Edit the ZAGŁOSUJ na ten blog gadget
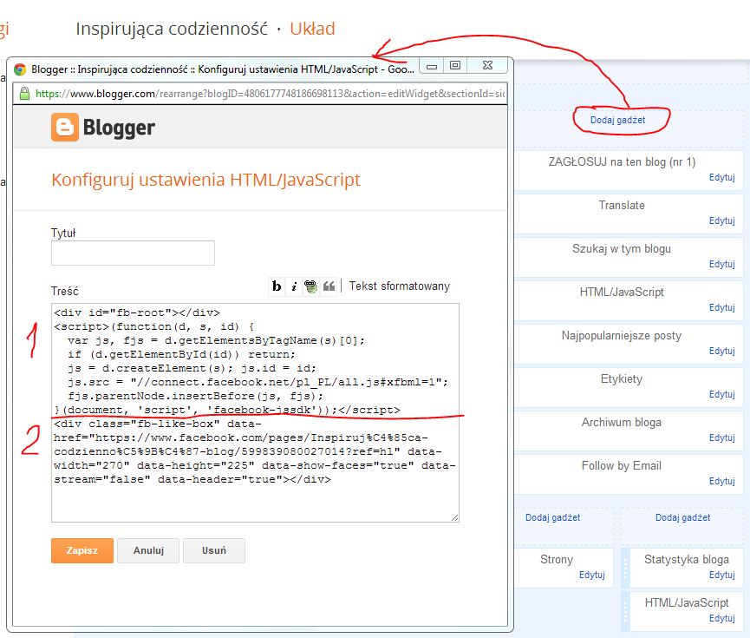This screenshot has width=750, height=638. coord(721,177)
